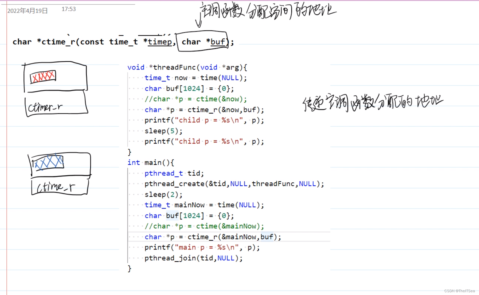Viewport: 479px width, 295px height.
Task: Click the handwritten ctimer_r label
Action: pyautogui.click(x=45, y=107)
